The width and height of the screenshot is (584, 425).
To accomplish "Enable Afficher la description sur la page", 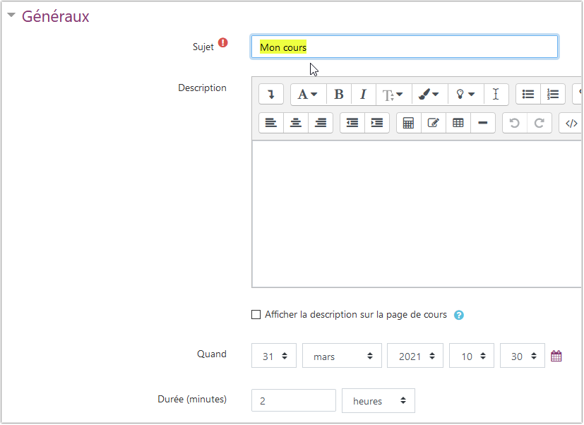I will point(256,315).
